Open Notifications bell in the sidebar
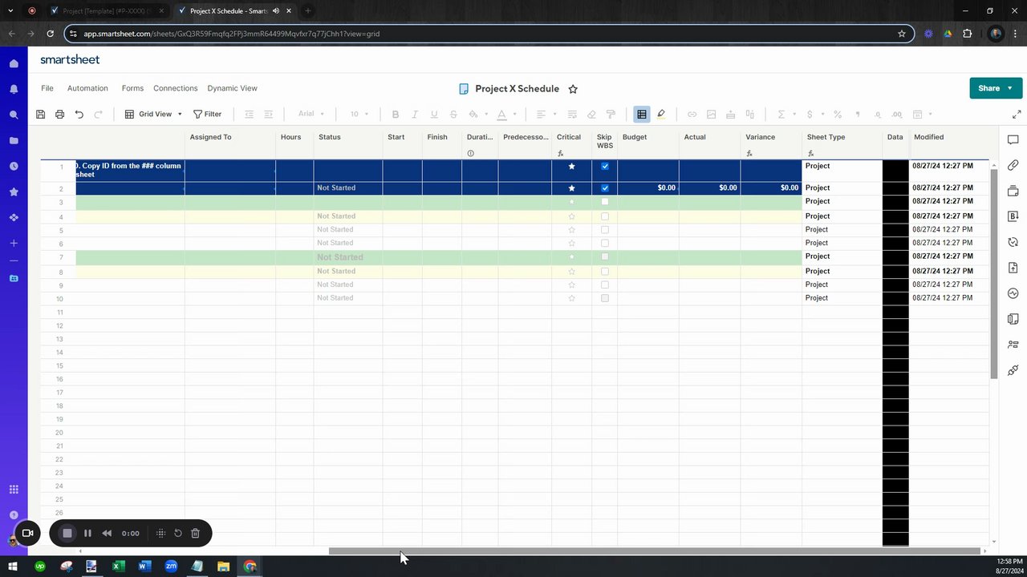 point(14,89)
